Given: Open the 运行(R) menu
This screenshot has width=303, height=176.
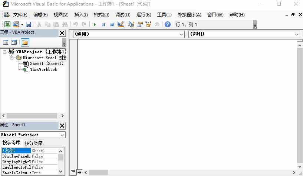Looking at the screenshot, I should (x=144, y=15).
